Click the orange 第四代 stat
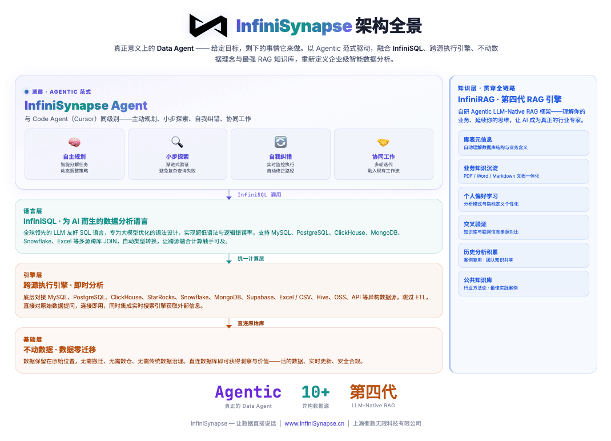This screenshot has height=441, width=611. tap(373, 392)
